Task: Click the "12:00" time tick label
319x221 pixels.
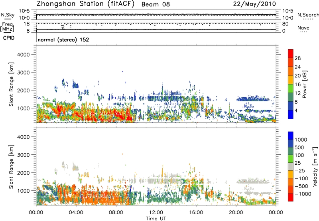Action: point(156,213)
